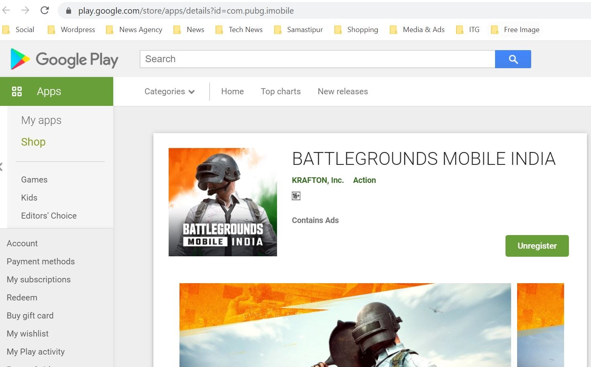The width and height of the screenshot is (591, 367).
Task: Click the first game screenshot thumbnail
Action: 345,325
